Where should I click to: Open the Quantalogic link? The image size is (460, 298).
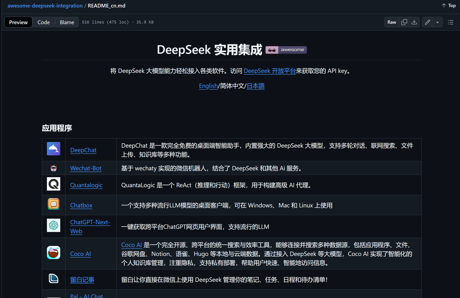(x=86, y=185)
